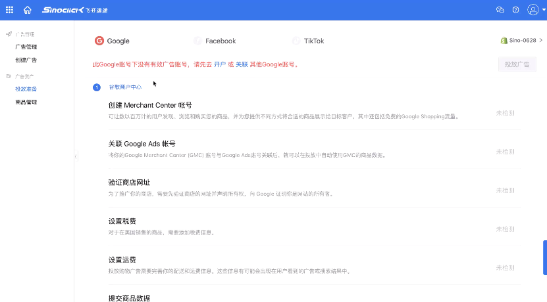Viewport: 547px width, 302px height.
Task: Click 未检测 status for Google Ads row
Action: (505, 152)
